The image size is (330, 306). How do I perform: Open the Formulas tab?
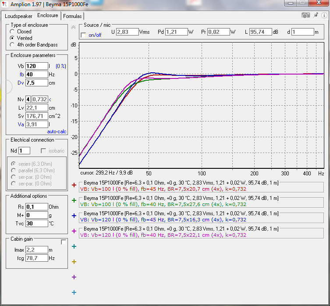(x=72, y=16)
